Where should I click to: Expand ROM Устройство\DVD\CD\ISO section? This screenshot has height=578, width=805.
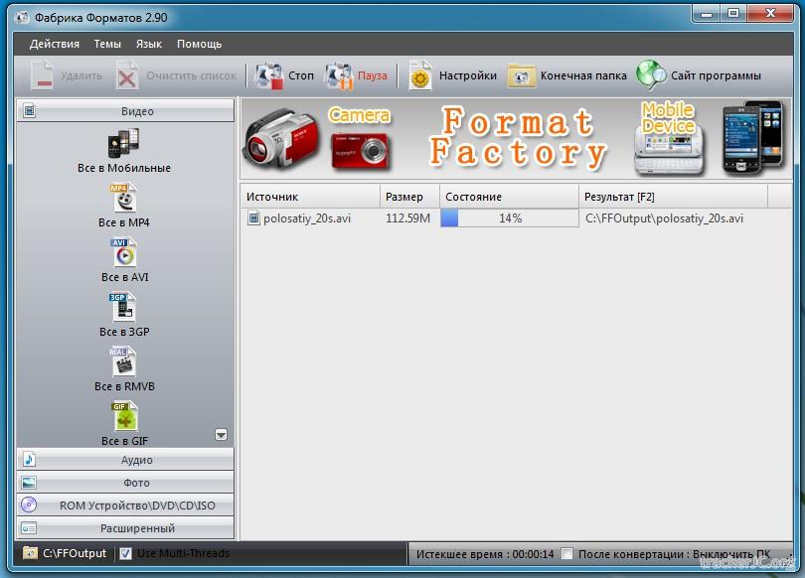(x=125, y=506)
